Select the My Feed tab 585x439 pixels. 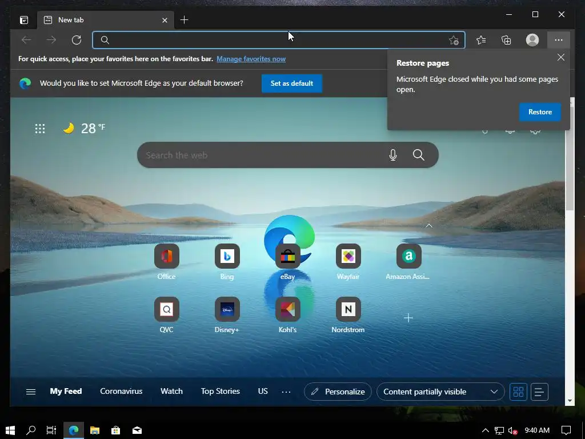66,391
